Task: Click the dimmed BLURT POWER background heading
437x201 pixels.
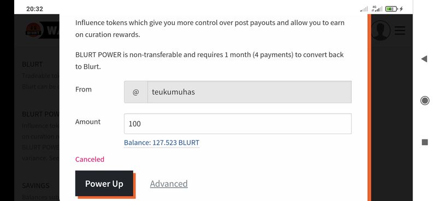Action: 40,114
